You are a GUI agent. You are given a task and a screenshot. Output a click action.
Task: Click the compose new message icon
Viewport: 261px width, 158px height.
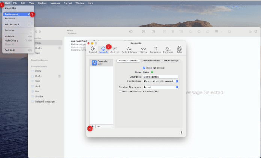pos(153,32)
